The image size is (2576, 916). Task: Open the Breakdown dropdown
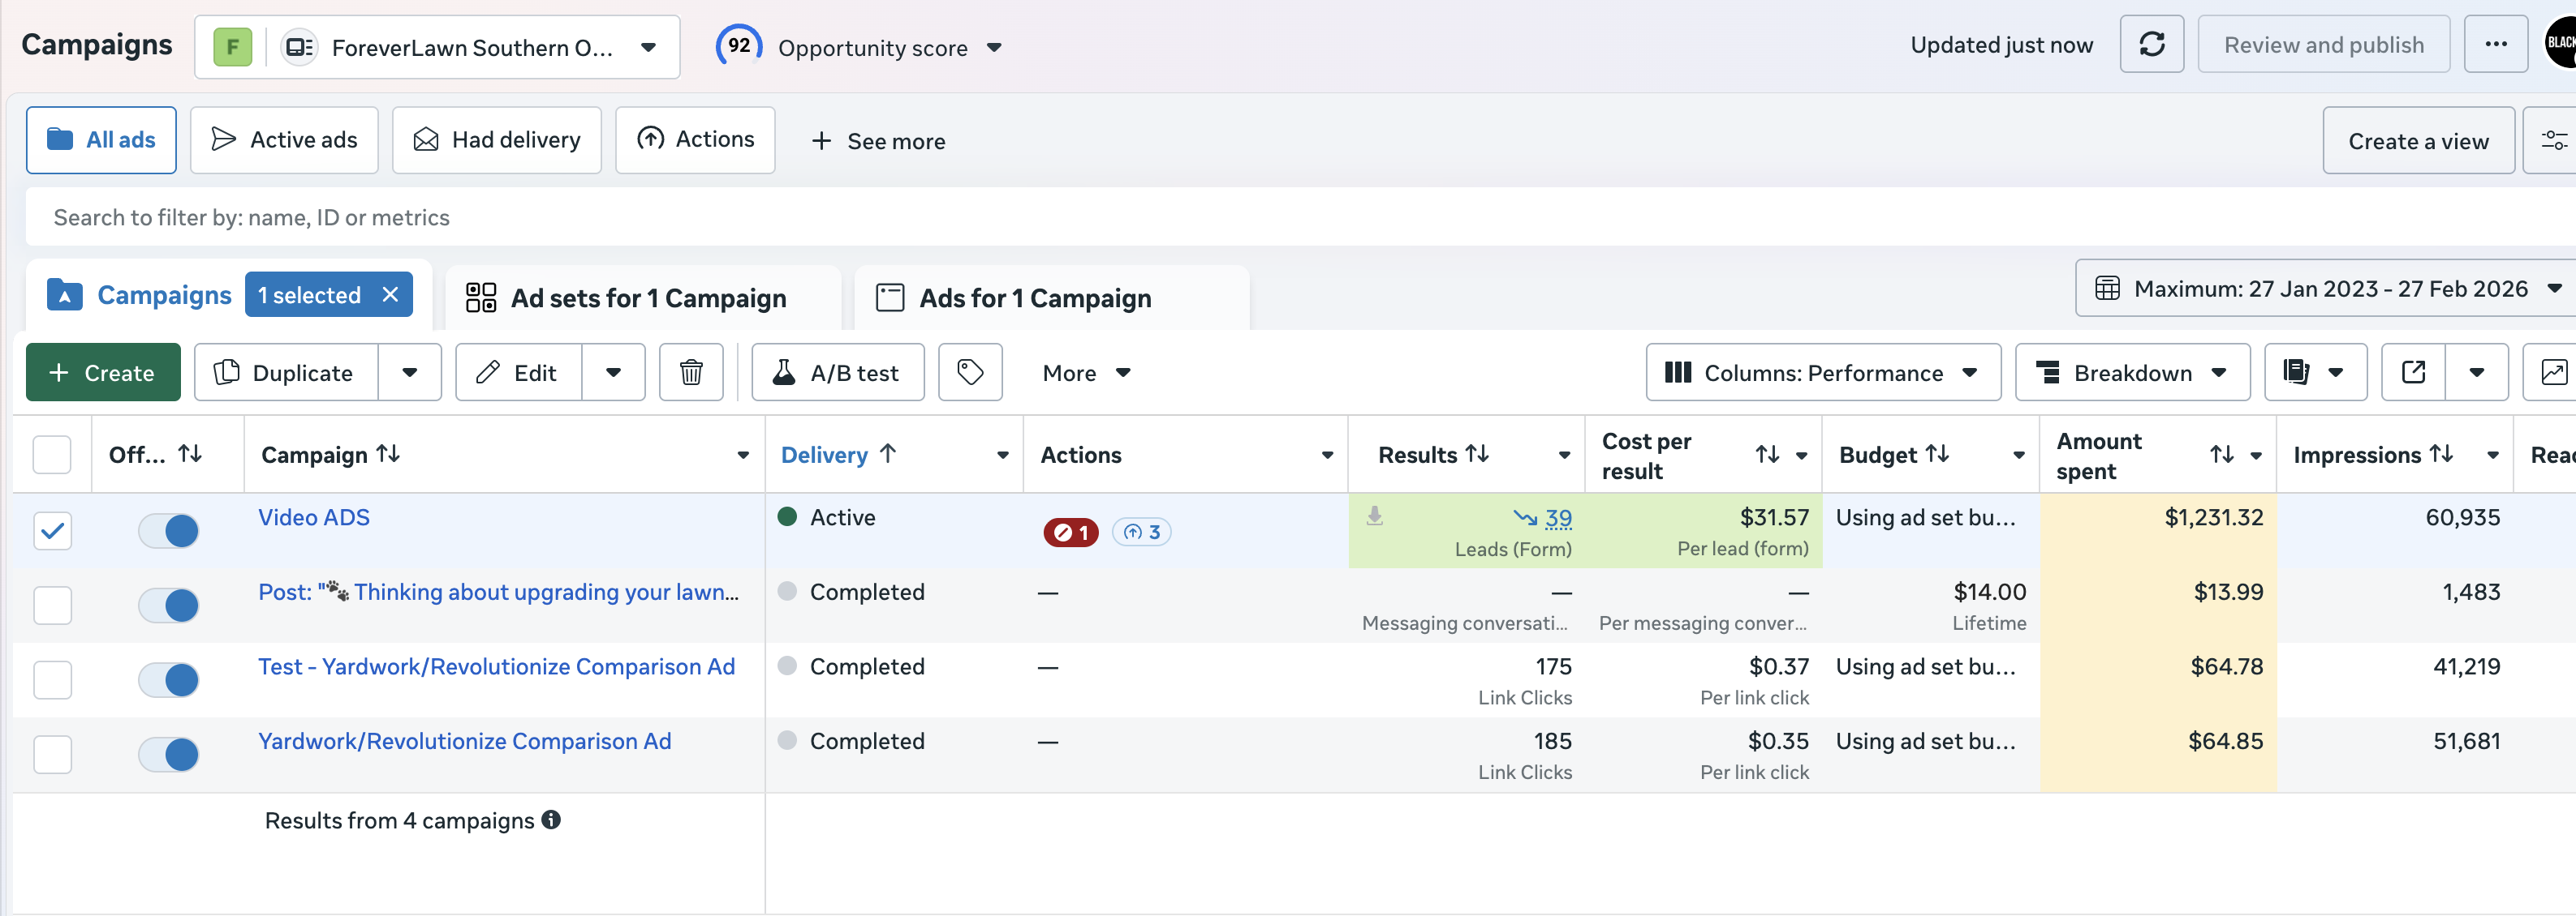coord(2131,373)
